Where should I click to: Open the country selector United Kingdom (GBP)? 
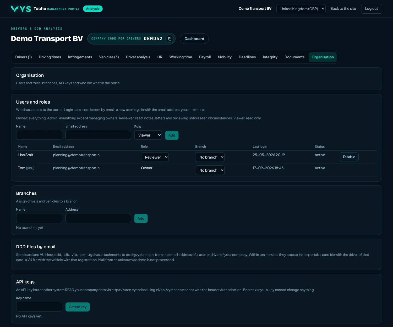coord(301,9)
